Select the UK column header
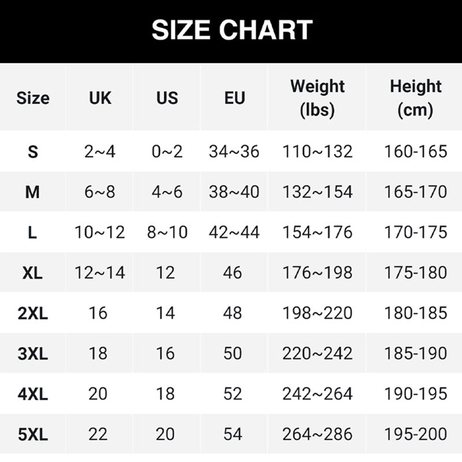462x462 pixels. coord(100,98)
